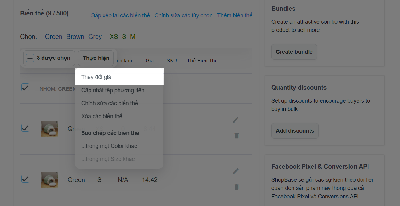Choose 'Xóa các biến thể' menu item
The width and height of the screenshot is (400, 206).
tap(101, 116)
